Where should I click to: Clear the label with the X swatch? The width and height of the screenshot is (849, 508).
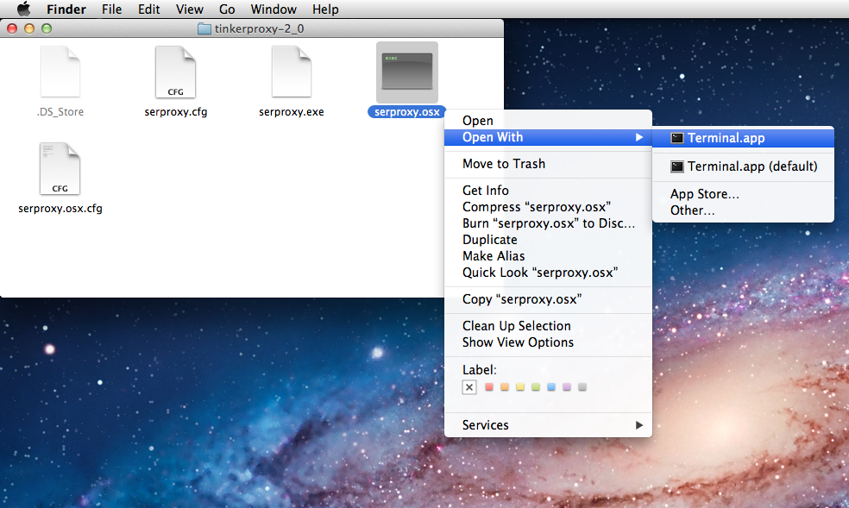[x=469, y=387]
